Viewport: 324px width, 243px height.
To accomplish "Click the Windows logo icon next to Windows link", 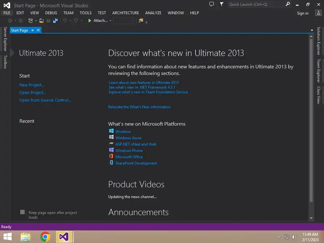I will tap(111, 131).
